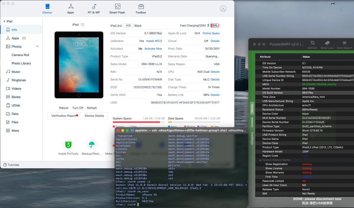Switch to IORegistry tab in PurpleSNIFF
Viewport: 354px width, 208px height.
[x=252, y=138]
